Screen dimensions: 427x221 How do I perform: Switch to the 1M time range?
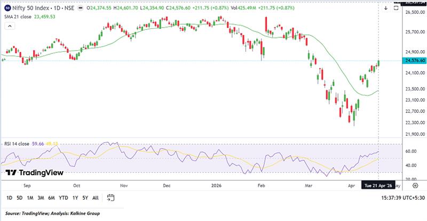(30, 198)
